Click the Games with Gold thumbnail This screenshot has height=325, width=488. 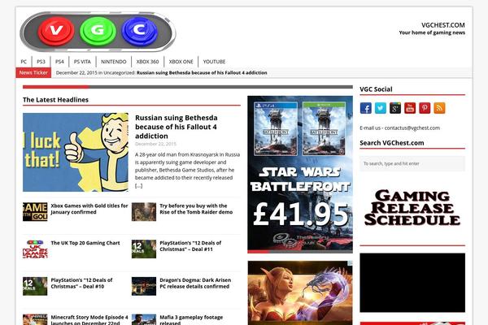pos(35,212)
